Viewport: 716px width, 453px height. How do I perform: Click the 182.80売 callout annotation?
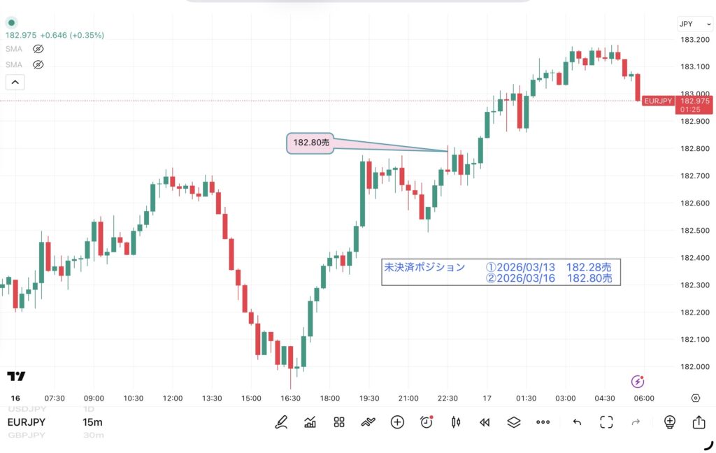310,143
